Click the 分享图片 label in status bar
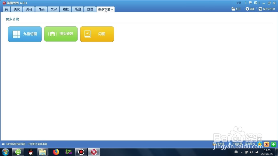Viewport: 278px width, 156px height. coord(250,144)
